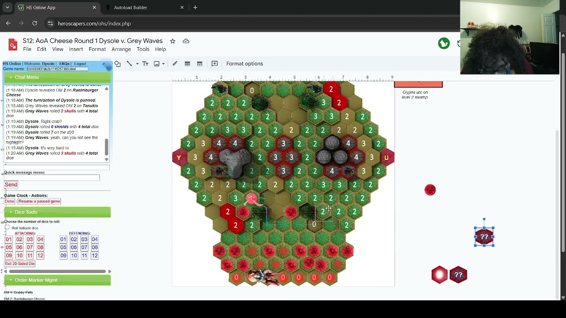Click the side panel horizontal scrollbar
The image size is (566, 318).
(57, 271)
